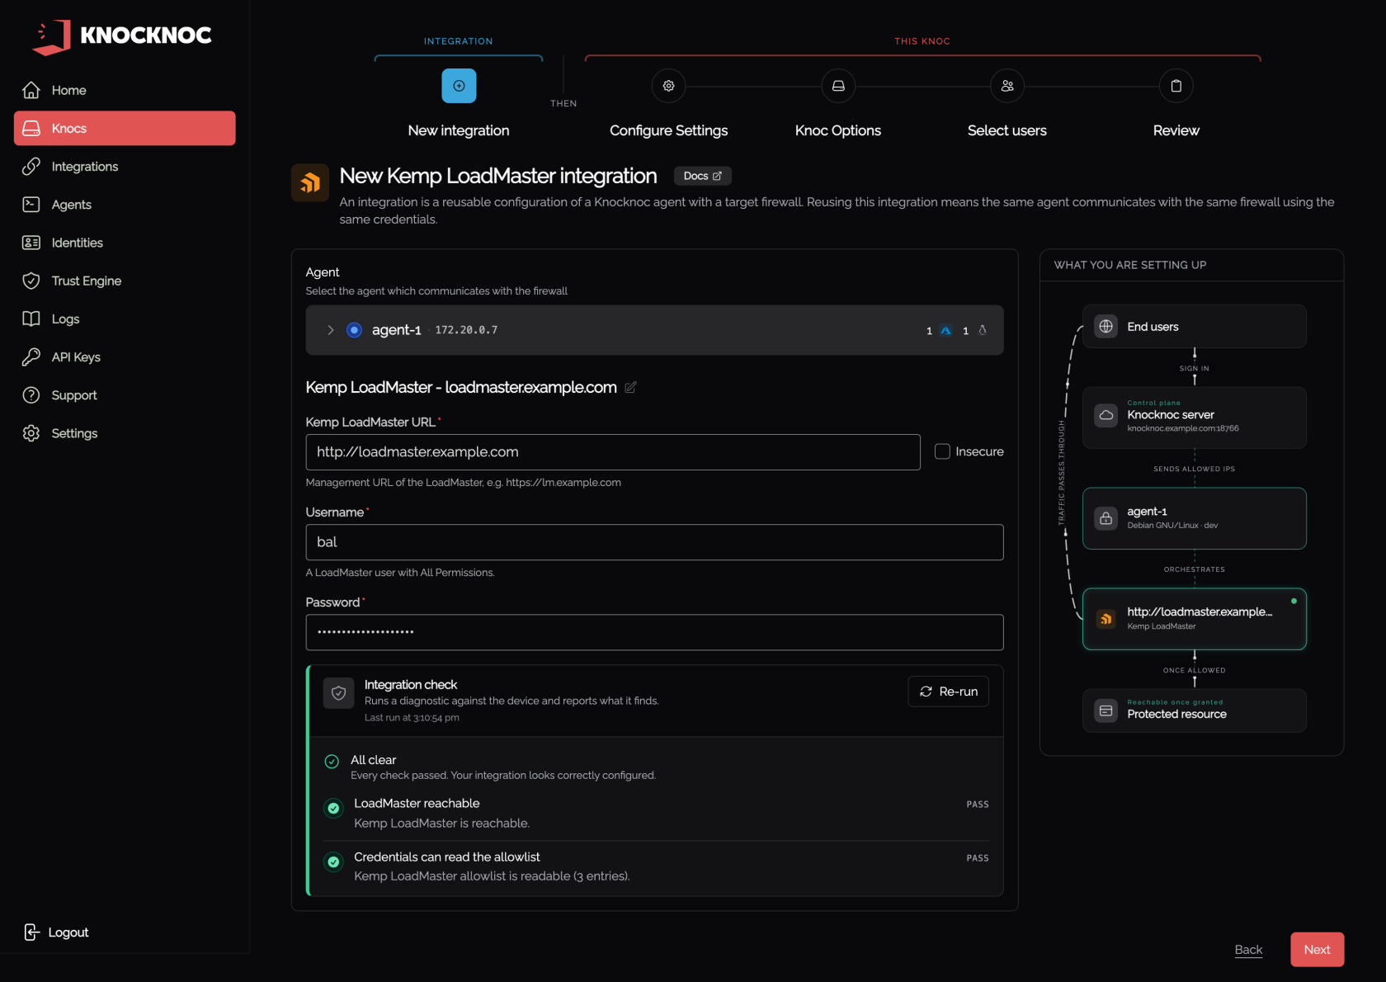Viewport: 1386px width, 982px height.
Task: Open the Logs menu item
Action: (x=125, y=319)
